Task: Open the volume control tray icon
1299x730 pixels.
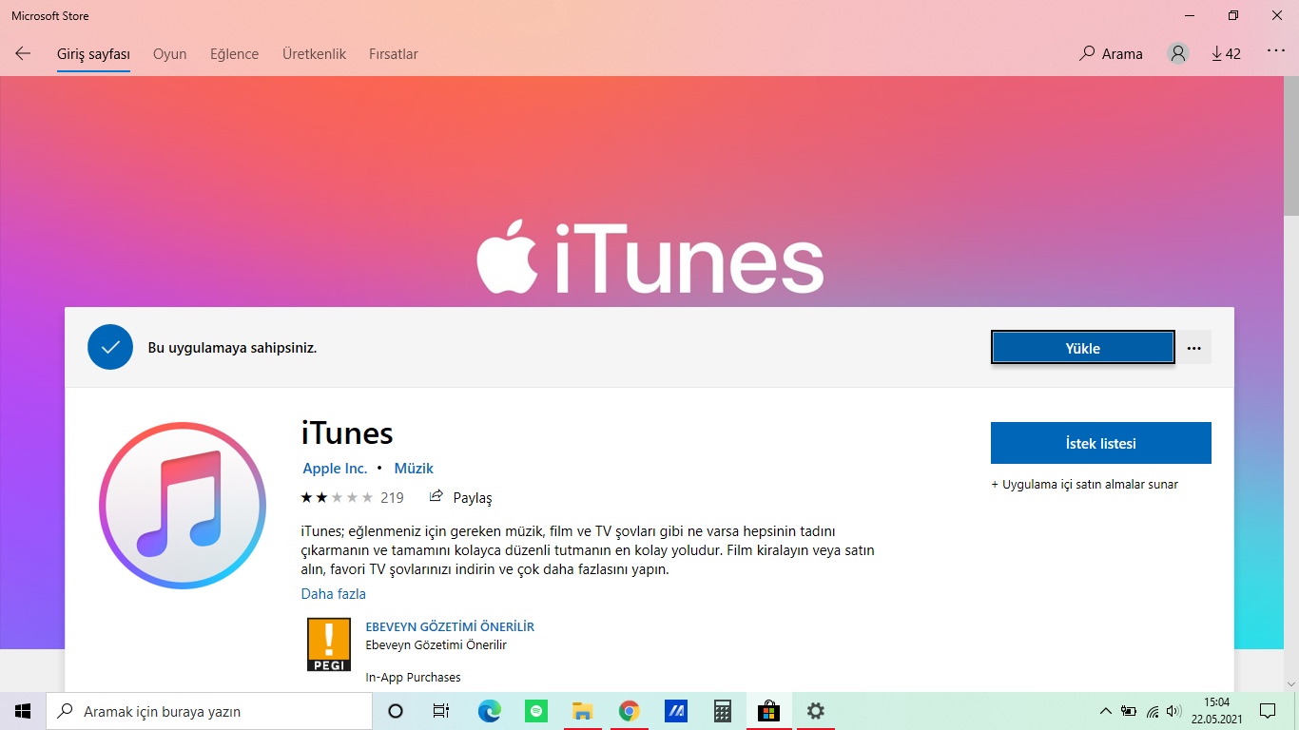Action: tap(1174, 711)
